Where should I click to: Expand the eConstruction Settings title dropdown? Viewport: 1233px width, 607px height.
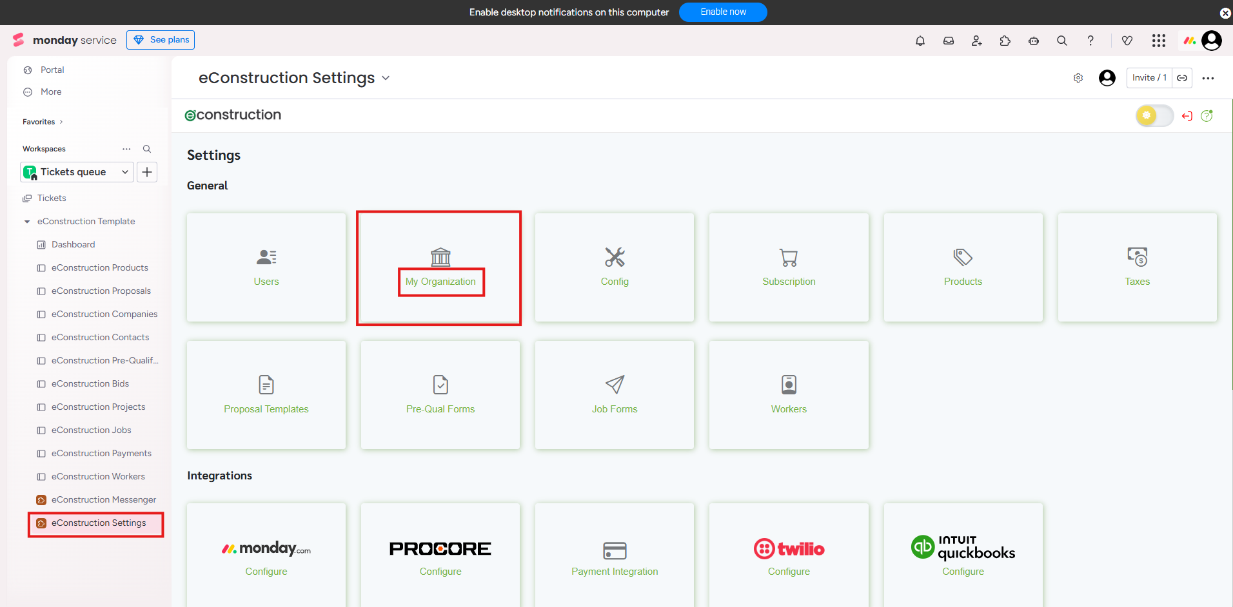386,78
